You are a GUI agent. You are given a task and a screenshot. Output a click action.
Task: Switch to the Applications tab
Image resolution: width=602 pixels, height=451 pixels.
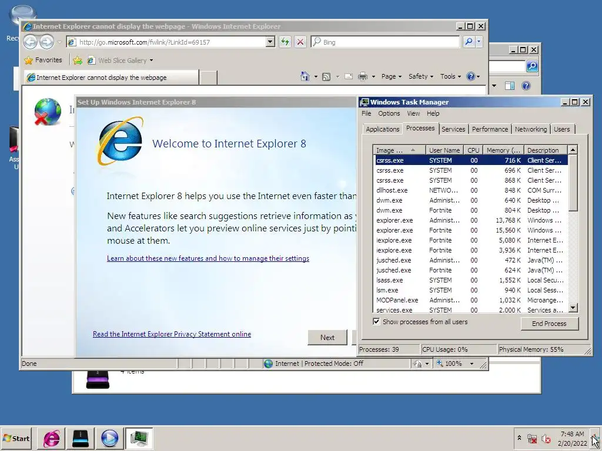click(382, 129)
